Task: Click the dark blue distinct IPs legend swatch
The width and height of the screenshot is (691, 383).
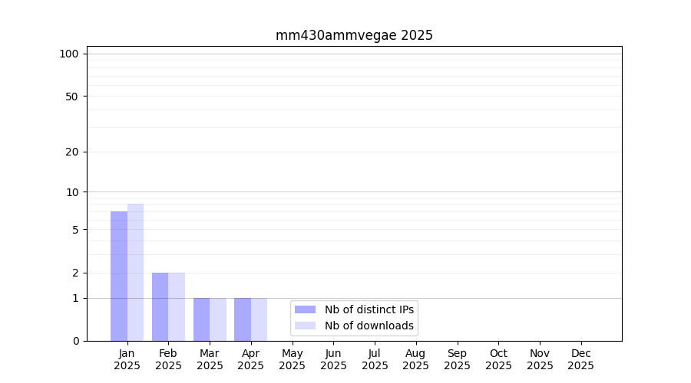Action: coord(305,309)
